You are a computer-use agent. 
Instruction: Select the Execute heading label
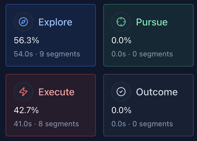point(56,92)
